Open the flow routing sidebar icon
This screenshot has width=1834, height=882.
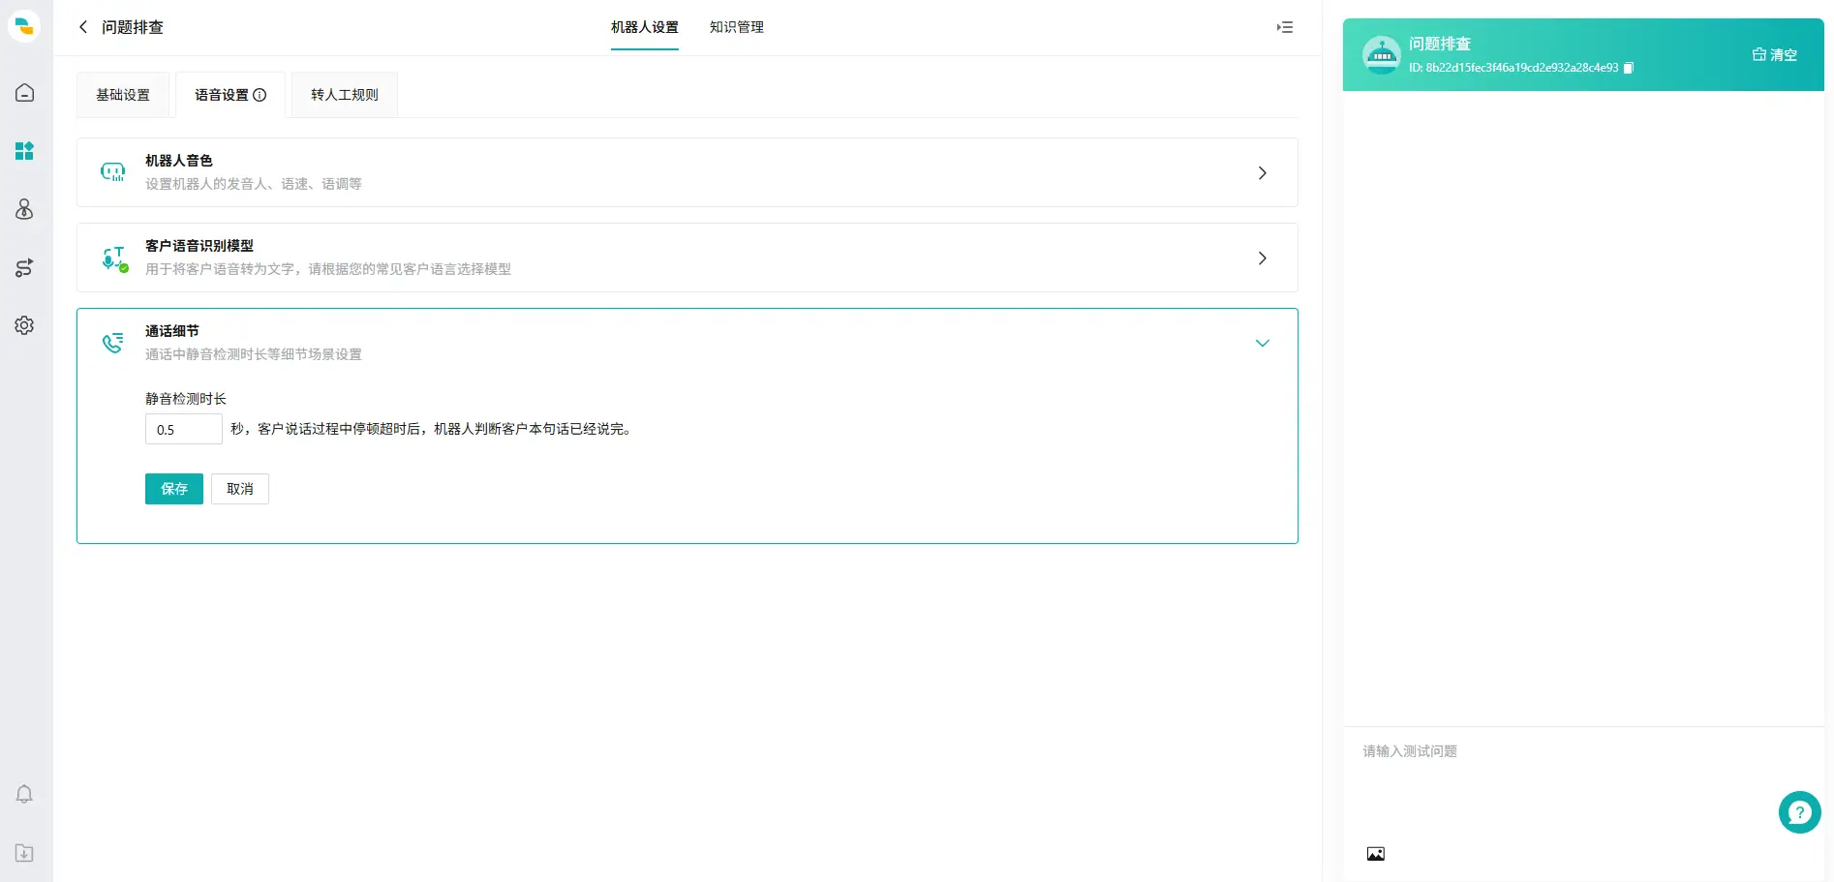point(25,267)
